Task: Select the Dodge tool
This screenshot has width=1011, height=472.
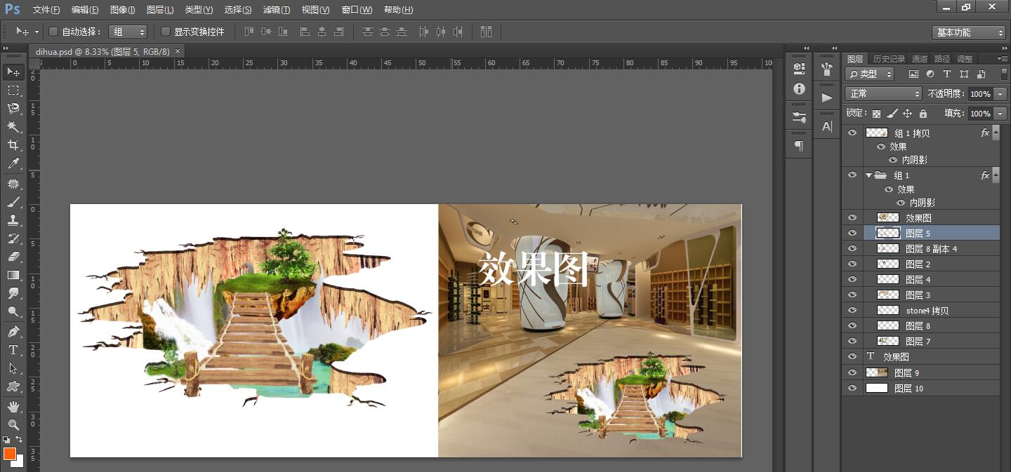Action: click(x=13, y=311)
